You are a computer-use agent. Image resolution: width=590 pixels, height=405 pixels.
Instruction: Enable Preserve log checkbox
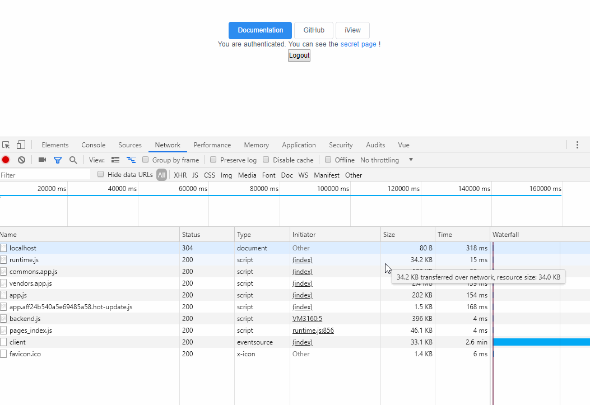tap(213, 160)
